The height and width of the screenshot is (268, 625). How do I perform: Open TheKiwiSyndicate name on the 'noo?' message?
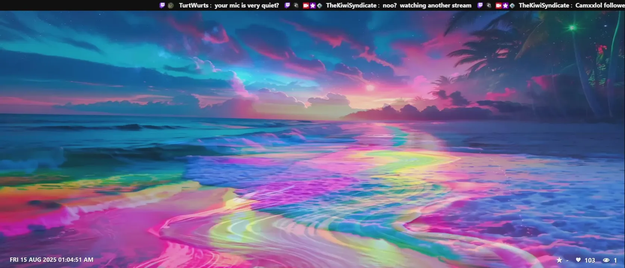point(351,5)
